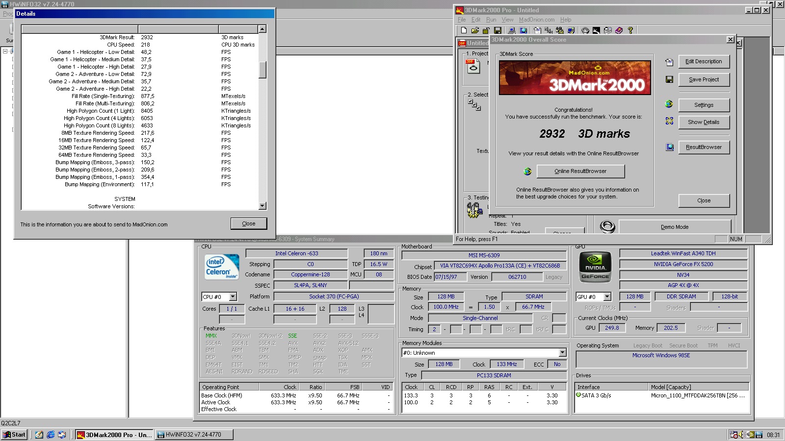The image size is (785, 441).
Task: Click the Details list scroll-down arrow
Action: (262, 206)
